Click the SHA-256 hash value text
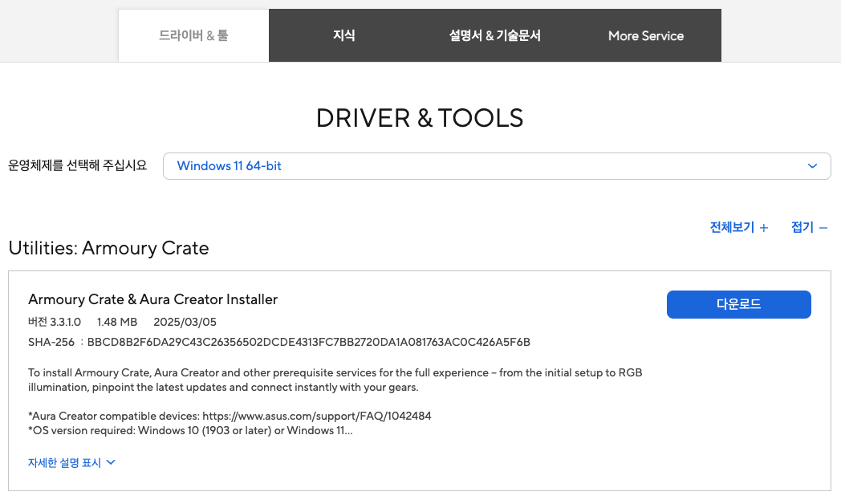This screenshot has width=841, height=504. pyautogui.click(x=308, y=342)
